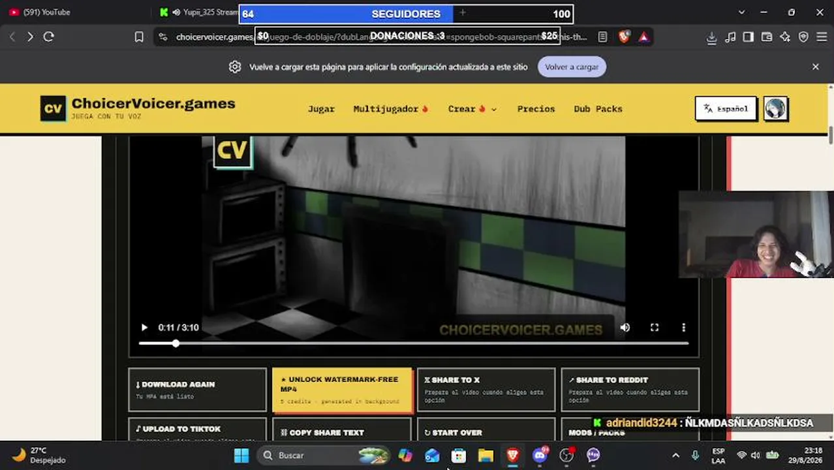The image size is (834, 470).
Task: Open the browser hamburger main menu
Action: (821, 37)
